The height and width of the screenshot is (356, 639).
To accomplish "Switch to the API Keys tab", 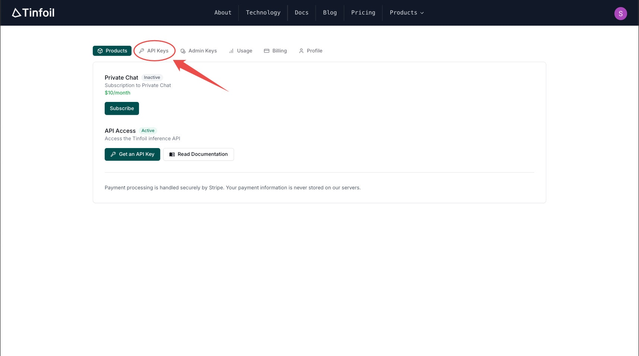I will [154, 51].
